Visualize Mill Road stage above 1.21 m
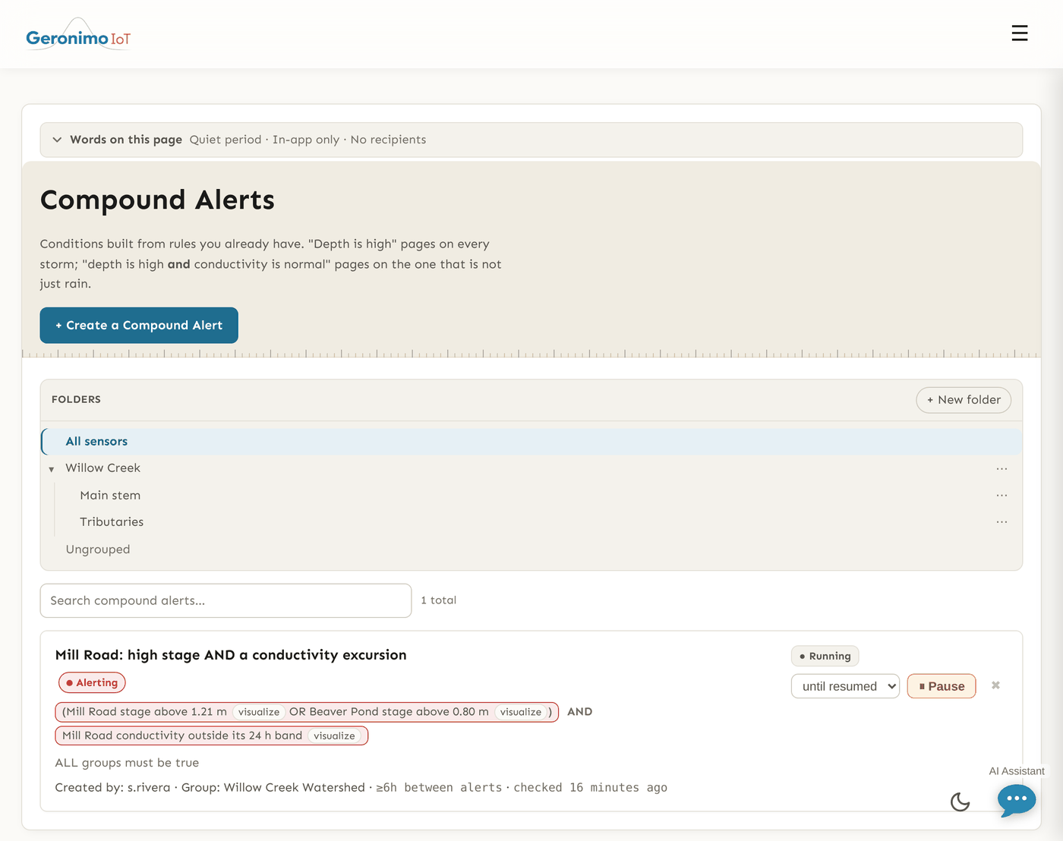The height and width of the screenshot is (841, 1063). pos(259,712)
